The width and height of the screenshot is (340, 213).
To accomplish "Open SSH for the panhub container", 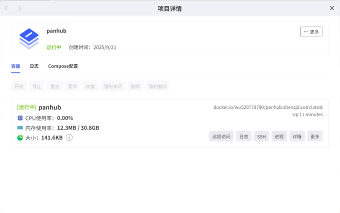I will [261, 136].
